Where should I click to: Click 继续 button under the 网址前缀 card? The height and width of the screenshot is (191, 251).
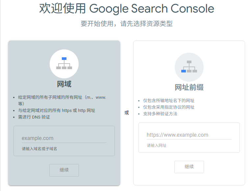pyautogui.click(x=189, y=167)
